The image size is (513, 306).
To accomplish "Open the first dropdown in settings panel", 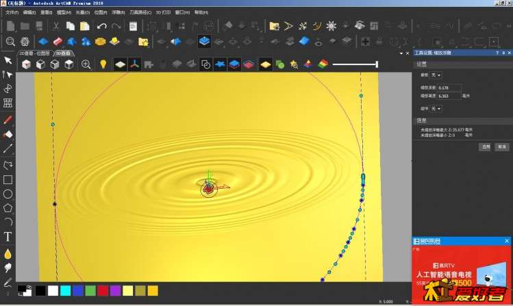I will tap(437, 75).
